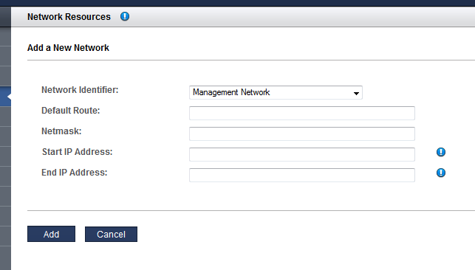Click the info icon next to End IP Address
Viewport: 475px width, 270px height.
tap(441, 173)
